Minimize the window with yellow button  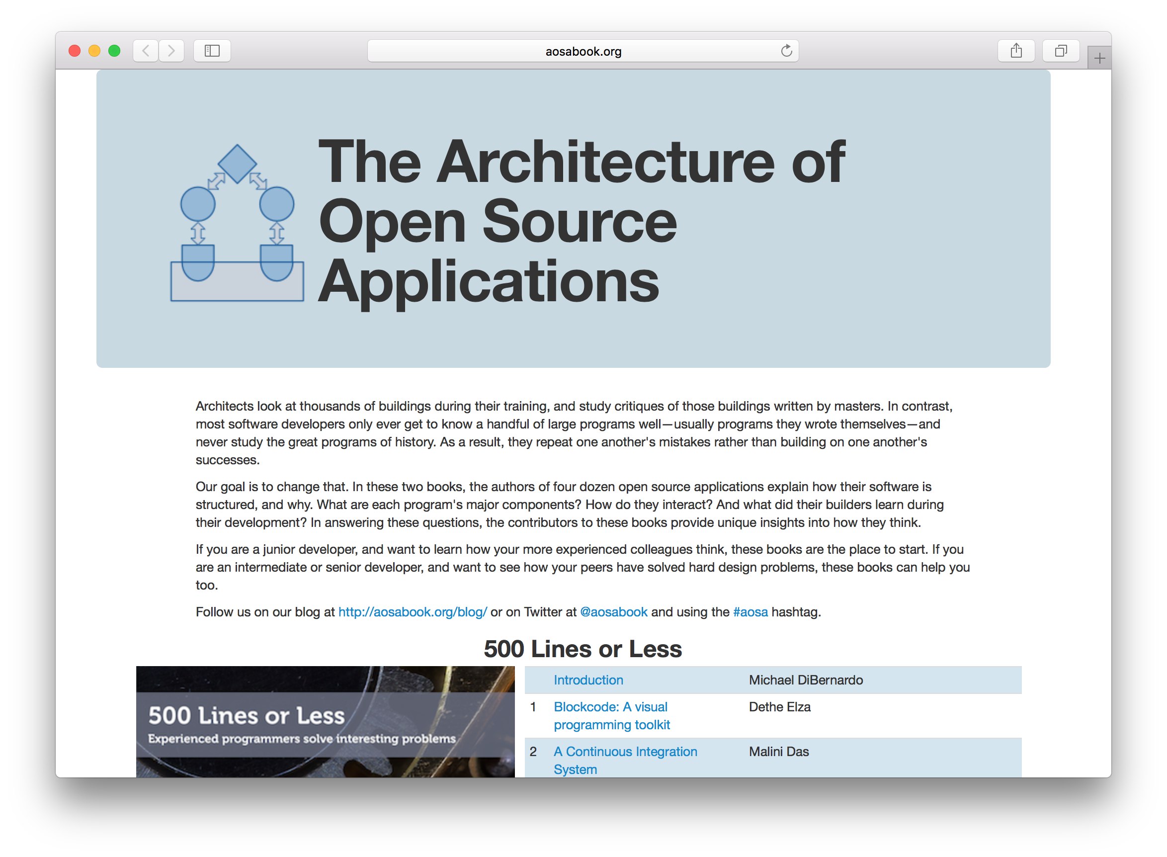coord(94,51)
